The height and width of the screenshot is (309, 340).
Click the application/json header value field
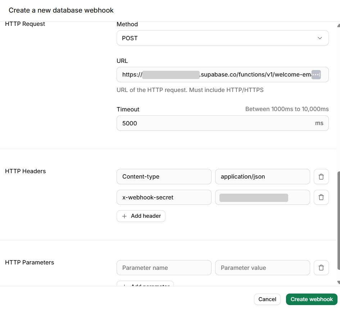click(262, 176)
